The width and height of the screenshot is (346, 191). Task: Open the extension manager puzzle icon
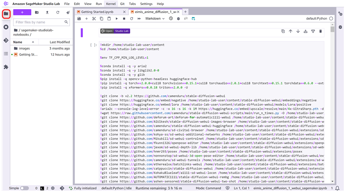pos(6,67)
